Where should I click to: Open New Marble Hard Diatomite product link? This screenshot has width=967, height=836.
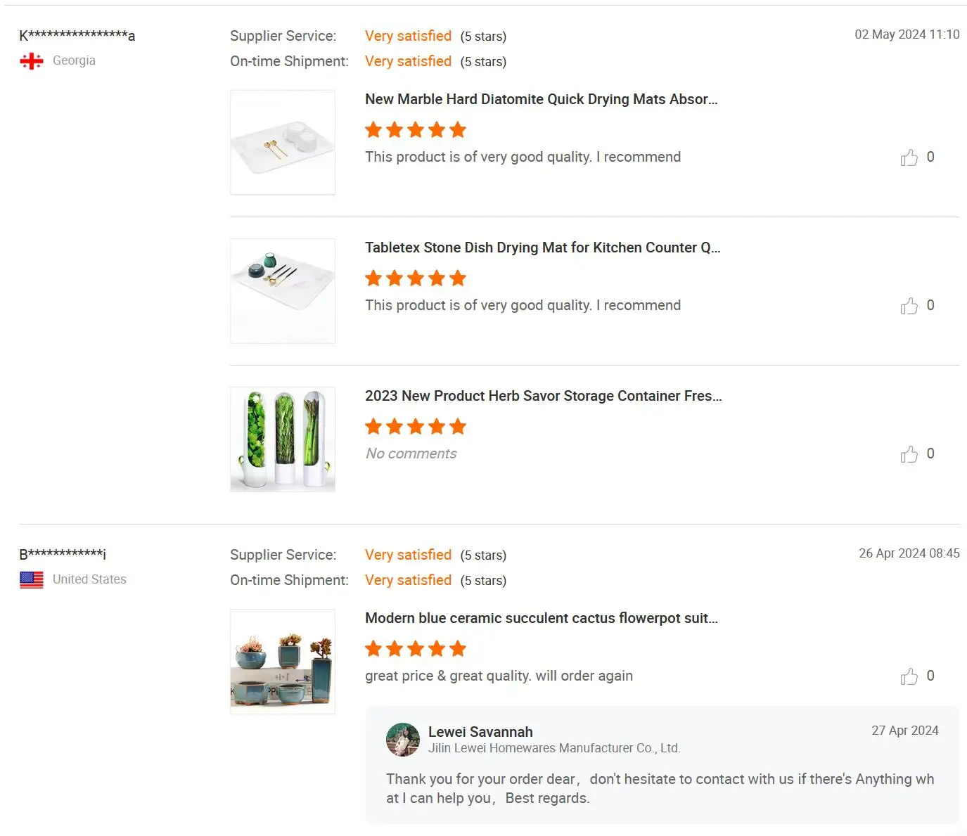click(x=541, y=99)
